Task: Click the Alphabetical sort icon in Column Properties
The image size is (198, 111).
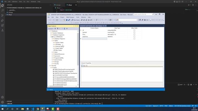Action: [x=84, y=66]
